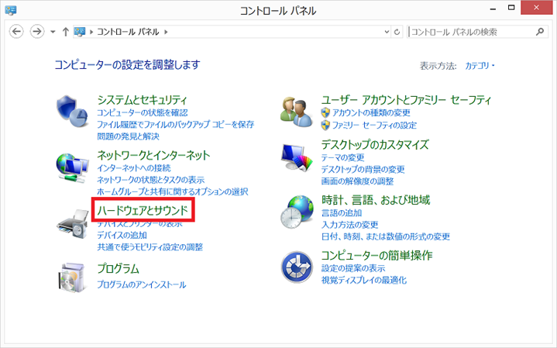557x348 pixels.
Task: Minimize the Control Panel window
Action: click(x=493, y=9)
